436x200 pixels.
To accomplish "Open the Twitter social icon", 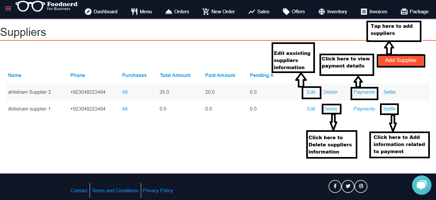I will 348,186.
